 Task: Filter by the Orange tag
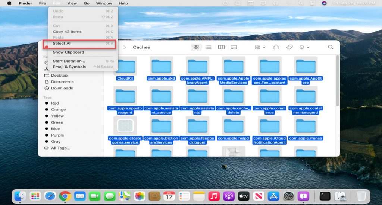58,109
